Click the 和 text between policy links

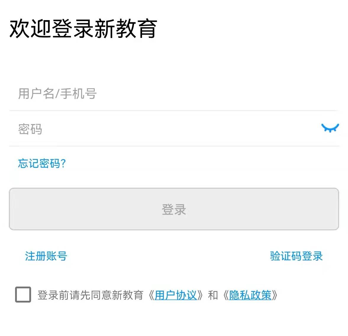click(x=213, y=295)
